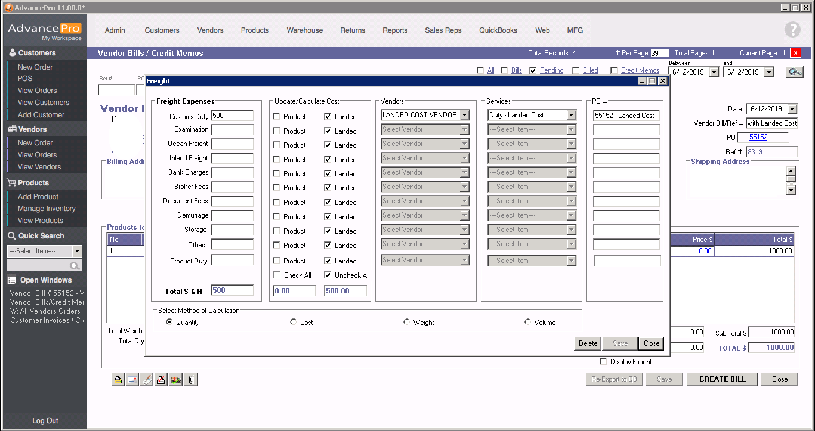Toggle the Uncheck All checkbox
Screen dimensions: 815x431
click(328, 275)
